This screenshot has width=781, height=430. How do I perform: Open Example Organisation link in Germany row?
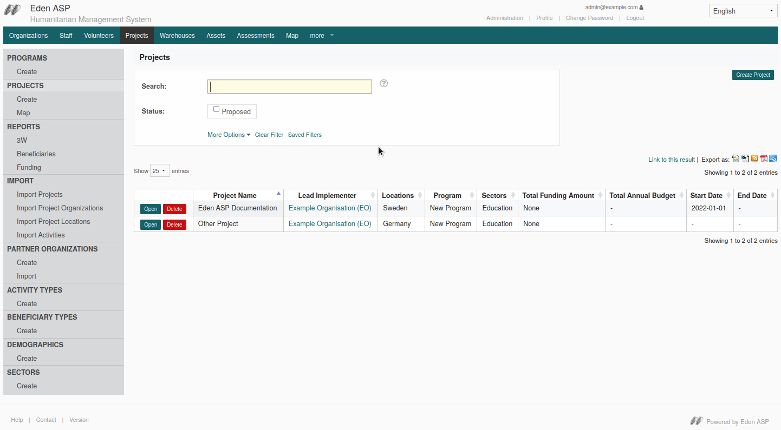pos(330,223)
